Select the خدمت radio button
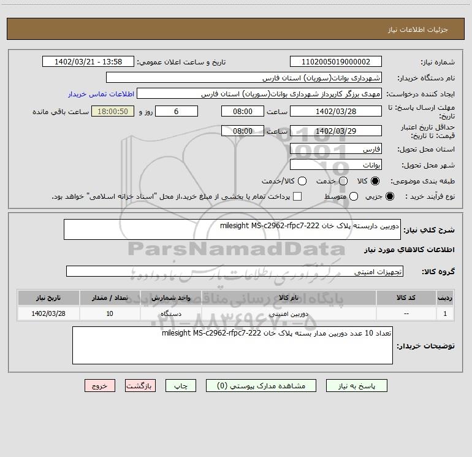 [343, 181]
